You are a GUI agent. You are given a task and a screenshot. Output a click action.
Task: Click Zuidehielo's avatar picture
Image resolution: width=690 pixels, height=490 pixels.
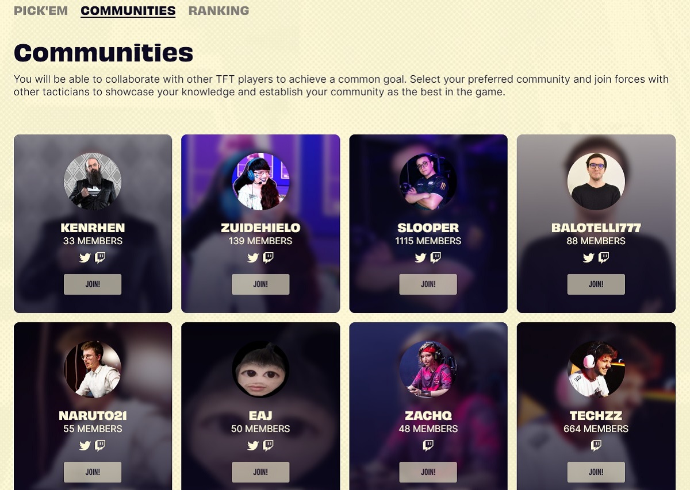point(260,182)
